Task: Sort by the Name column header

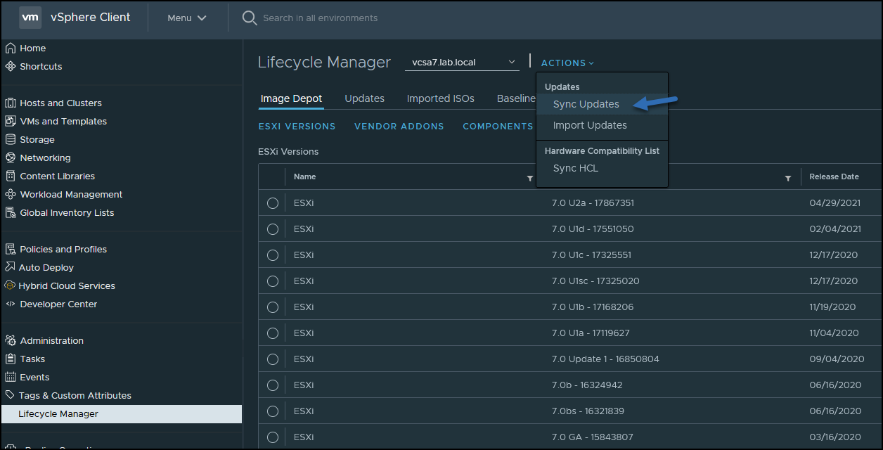Action: [x=304, y=177]
